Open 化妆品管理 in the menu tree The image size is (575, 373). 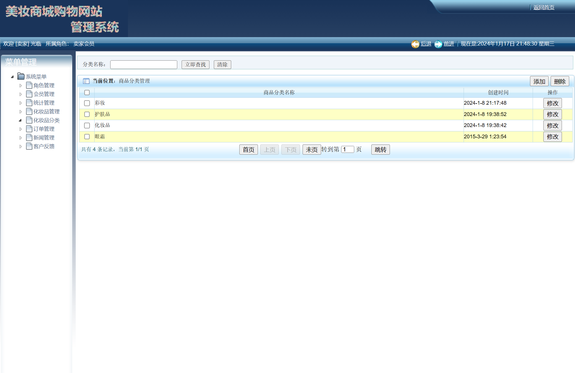coord(46,111)
